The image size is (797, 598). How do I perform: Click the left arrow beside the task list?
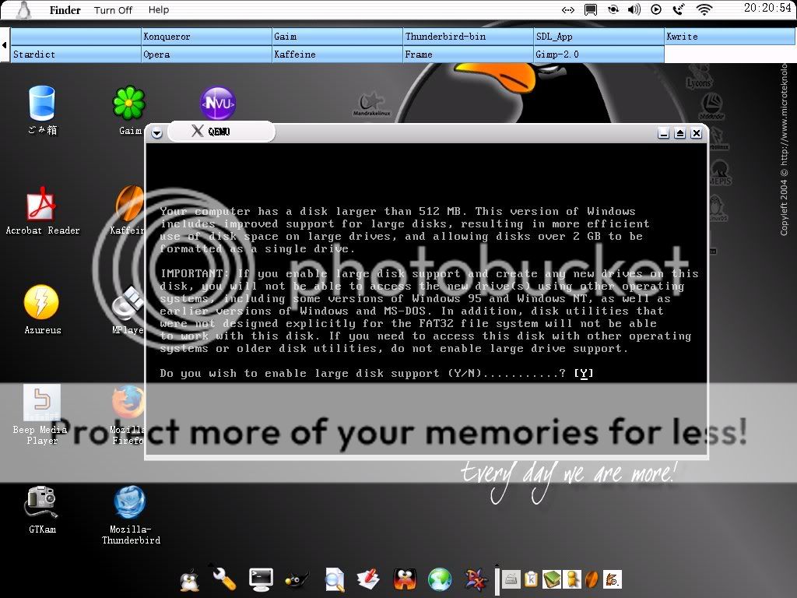tap(5, 45)
